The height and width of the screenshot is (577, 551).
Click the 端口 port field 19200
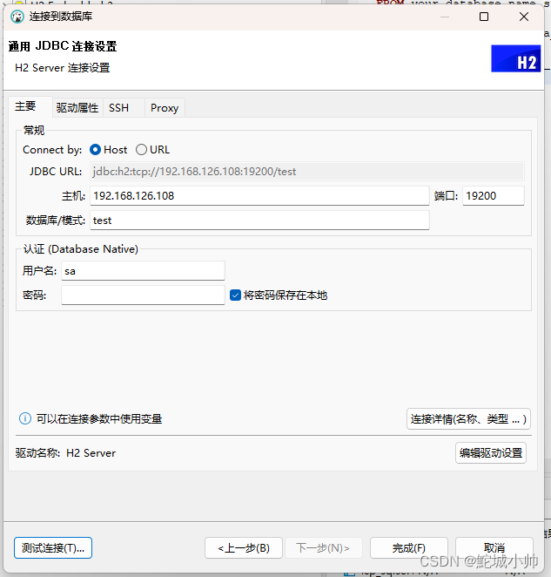[x=494, y=196]
